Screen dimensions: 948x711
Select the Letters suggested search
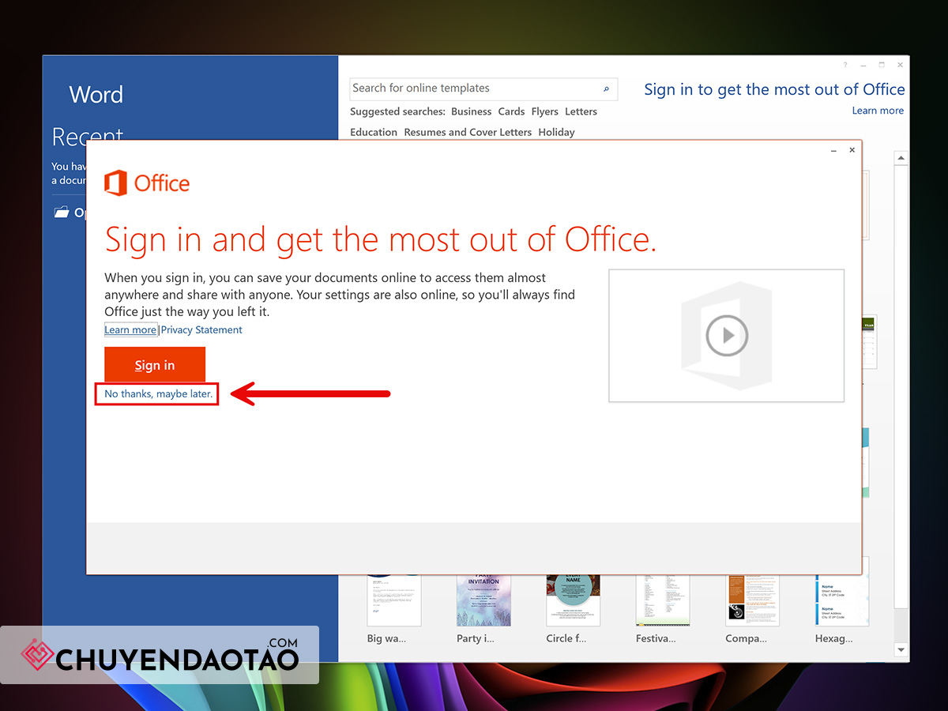click(x=581, y=111)
